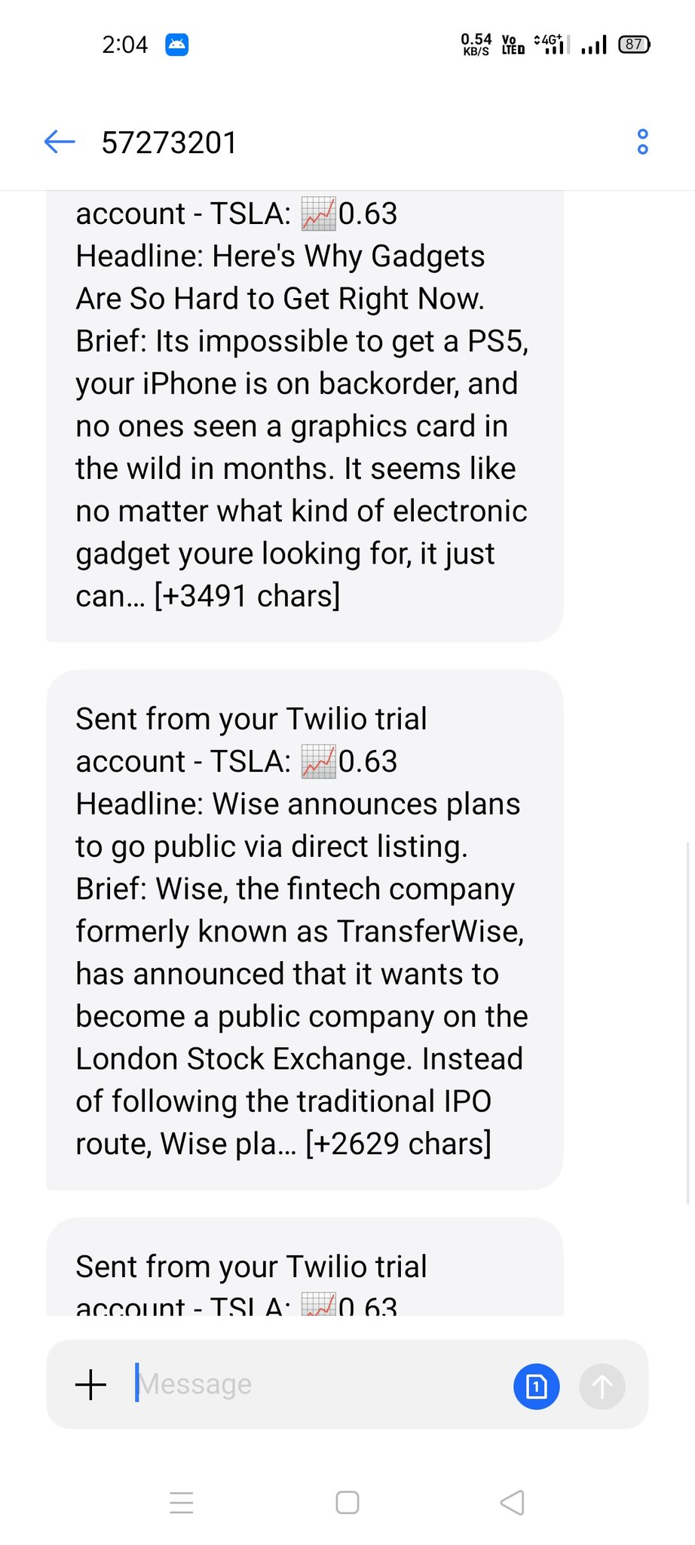Tap the TSLA chart emoji in Wise message
This screenshot has height=1545, width=695.
pos(318,761)
